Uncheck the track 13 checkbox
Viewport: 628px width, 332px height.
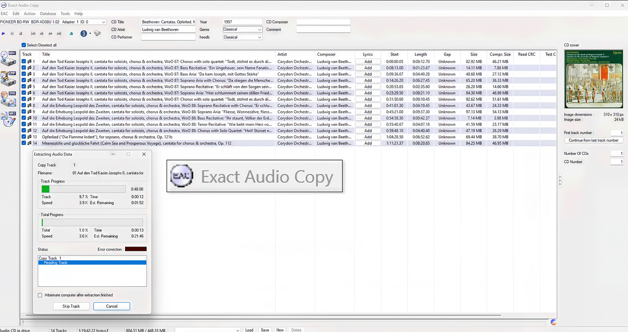[x=24, y=137]
